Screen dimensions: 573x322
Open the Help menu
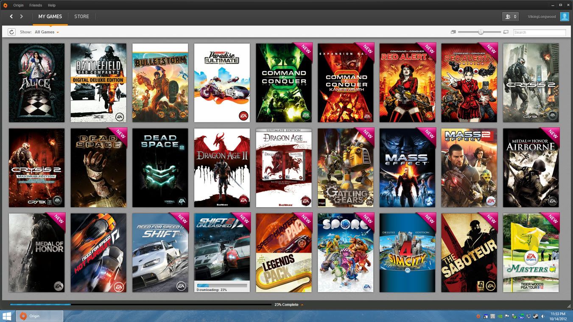[x=52, y=5]
